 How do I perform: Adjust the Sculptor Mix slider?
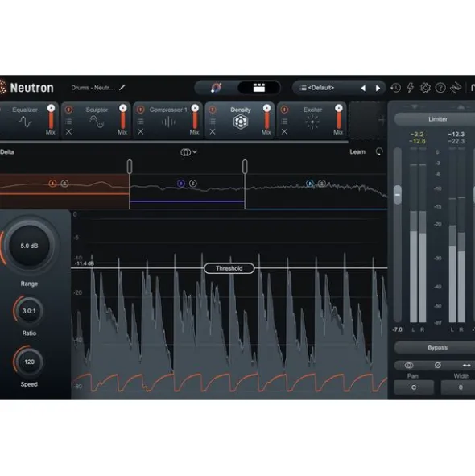(x=122, y=117)
